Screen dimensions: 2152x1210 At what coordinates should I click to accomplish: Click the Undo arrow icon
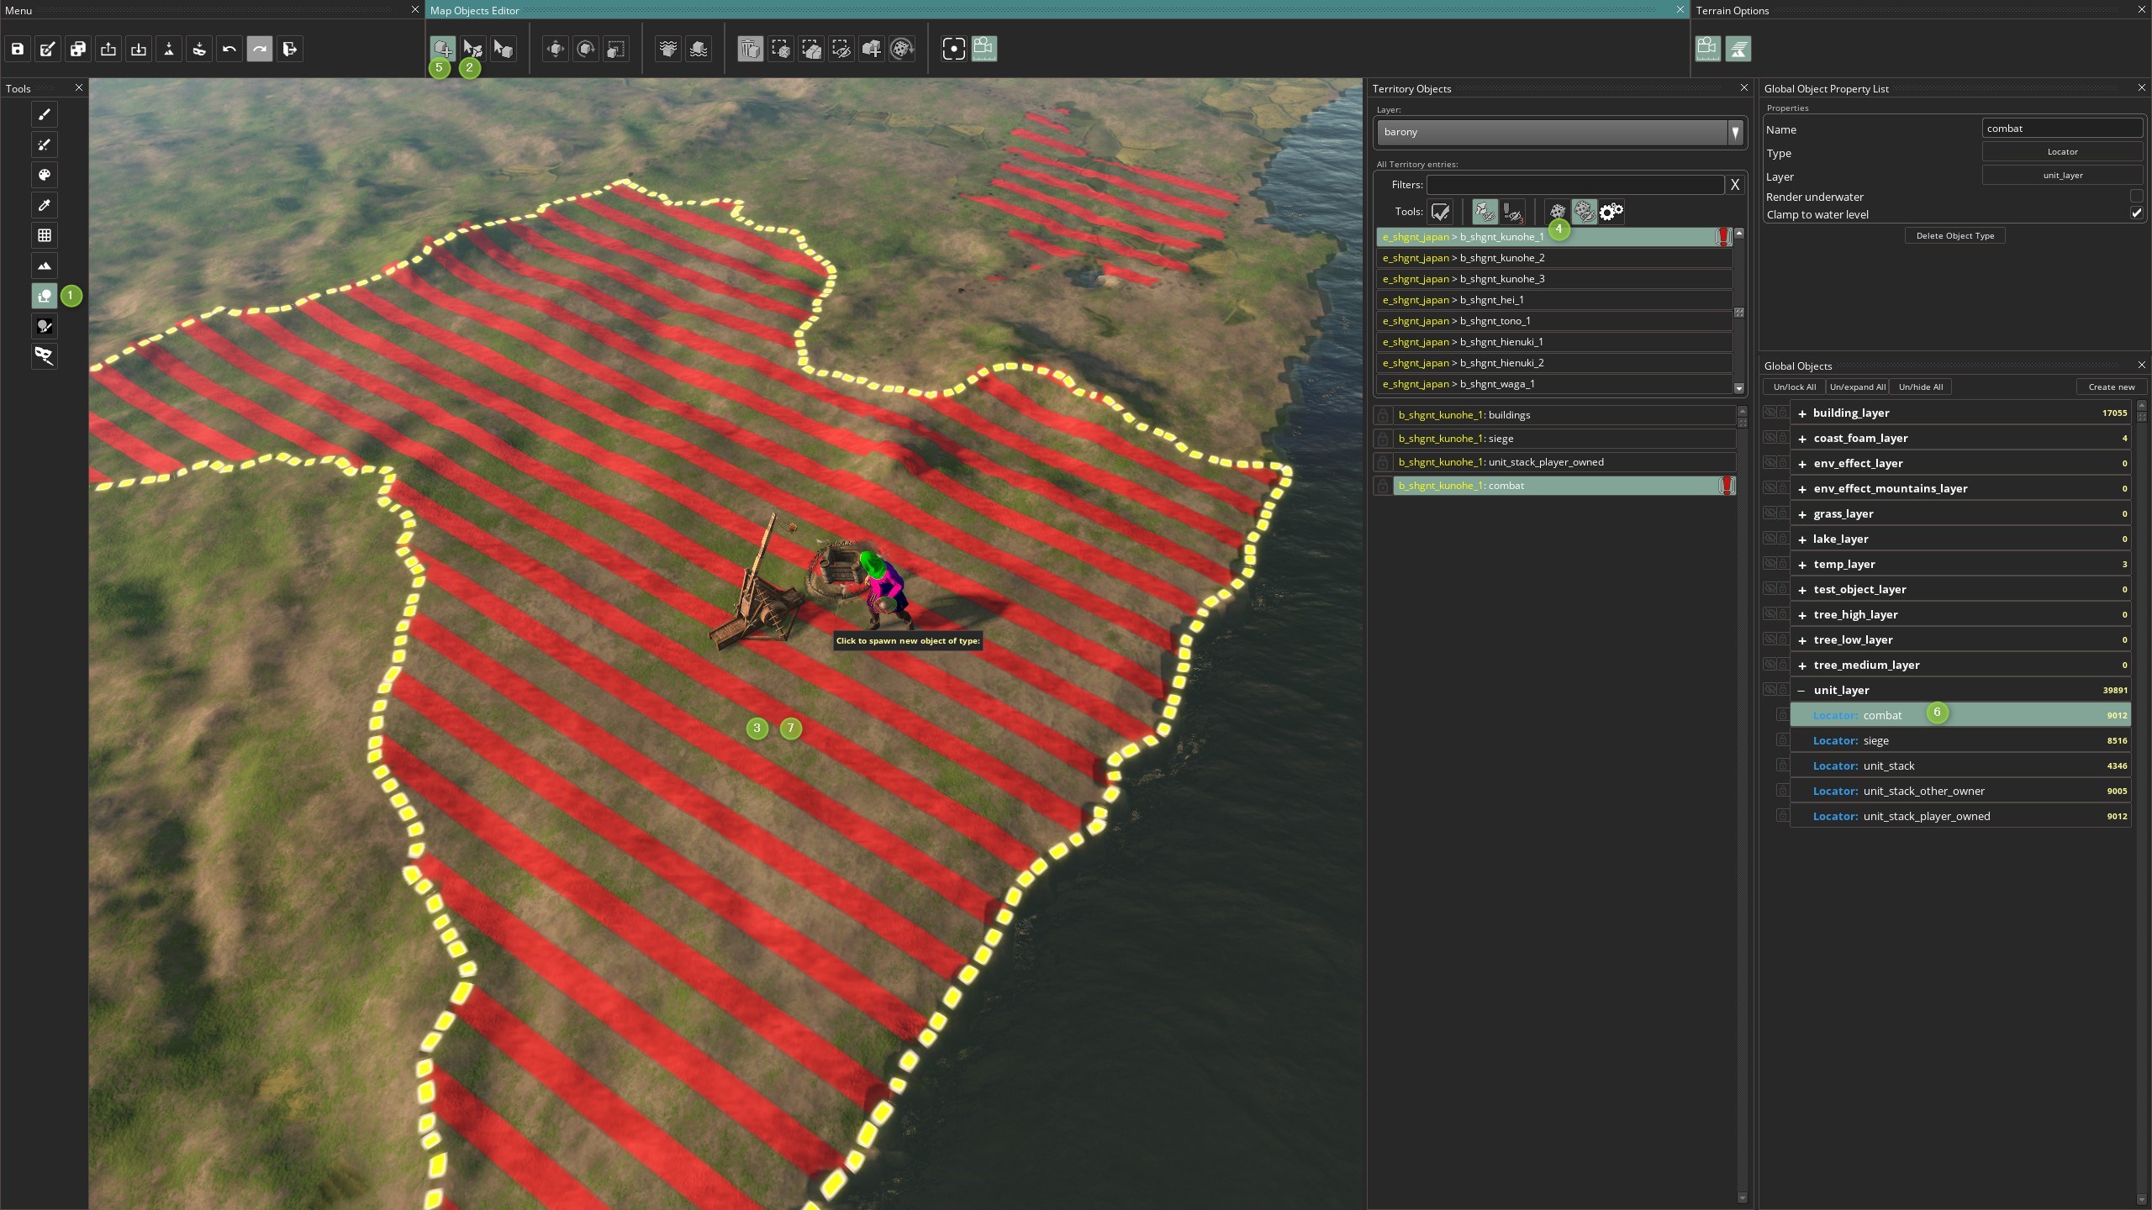pos(229,49)
